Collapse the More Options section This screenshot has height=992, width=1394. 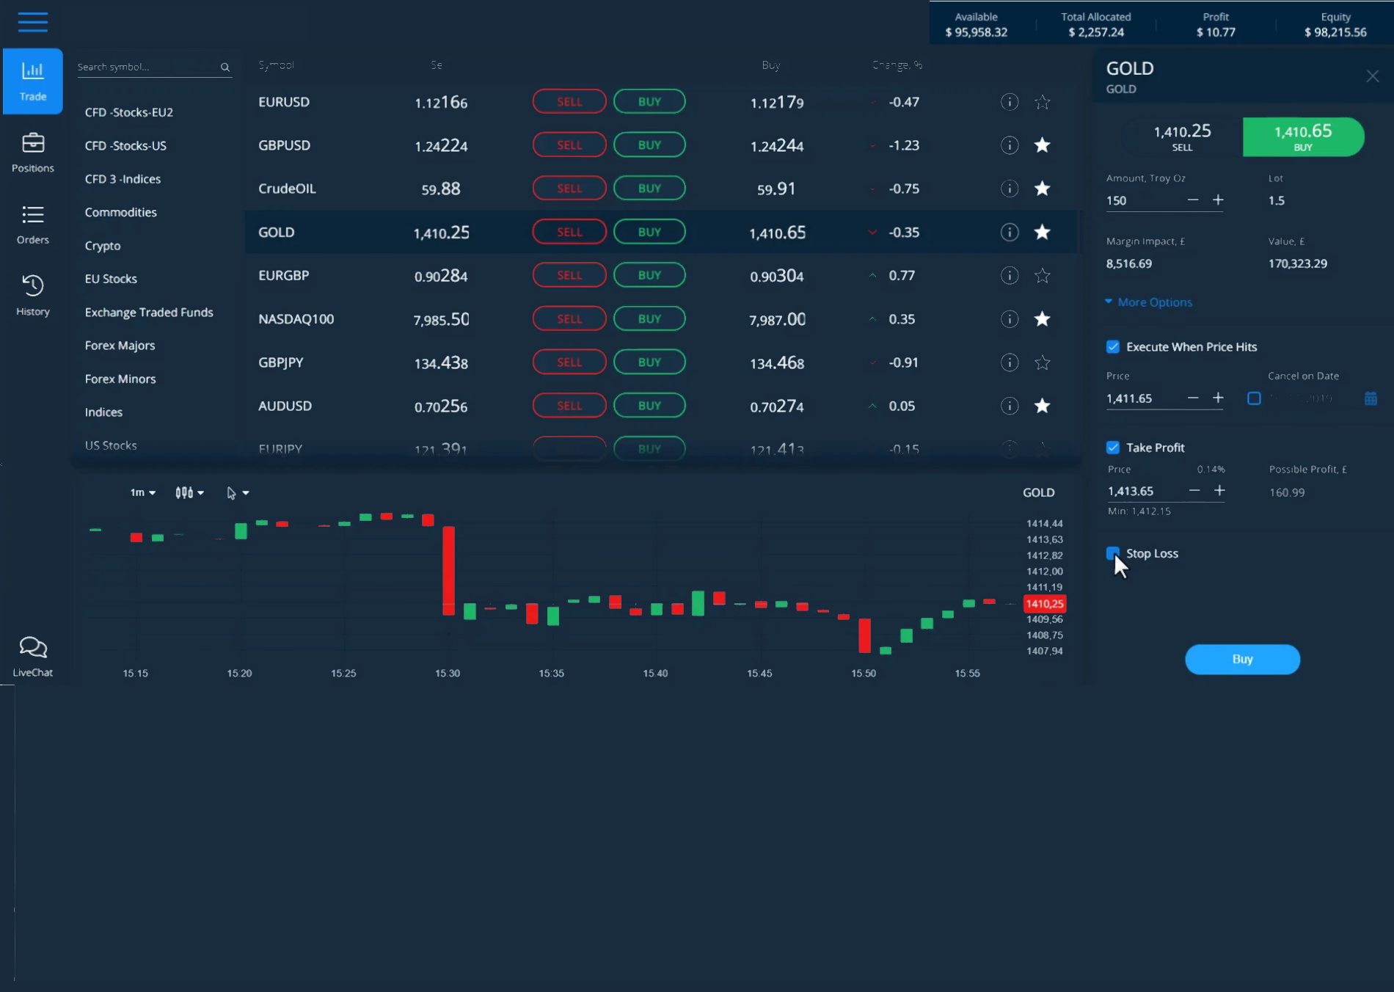click(1149, 302)
